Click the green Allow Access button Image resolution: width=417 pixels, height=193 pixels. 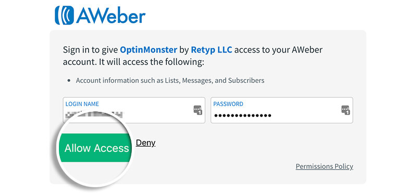click(x=95, y=148)
